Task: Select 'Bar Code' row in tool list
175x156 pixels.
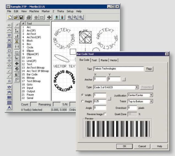Action: pos(36,75)
